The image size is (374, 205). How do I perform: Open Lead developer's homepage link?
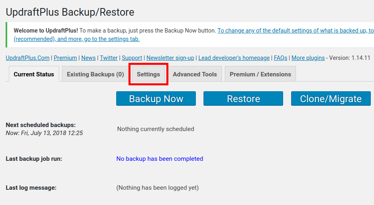pyautogui.click(x=234, y=58)
